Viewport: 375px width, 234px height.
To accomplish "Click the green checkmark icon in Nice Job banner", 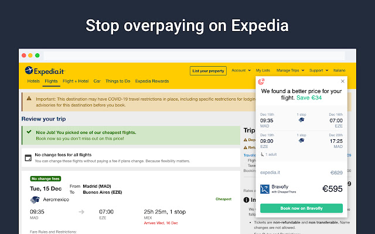I will [29, 132].
